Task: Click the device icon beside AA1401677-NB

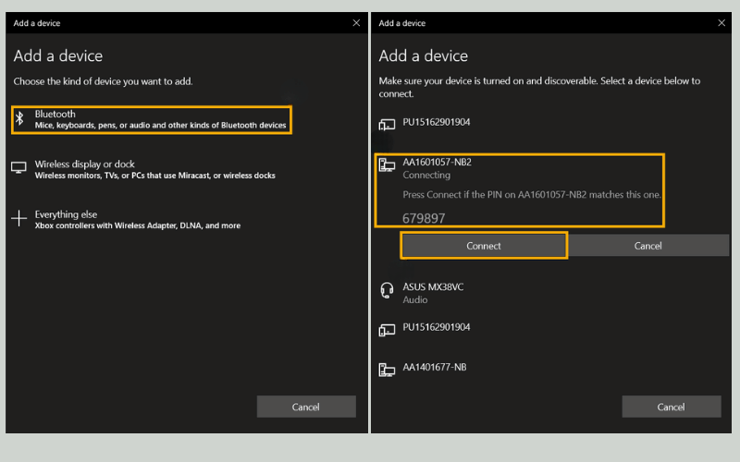Action: [x=387, y=371]
